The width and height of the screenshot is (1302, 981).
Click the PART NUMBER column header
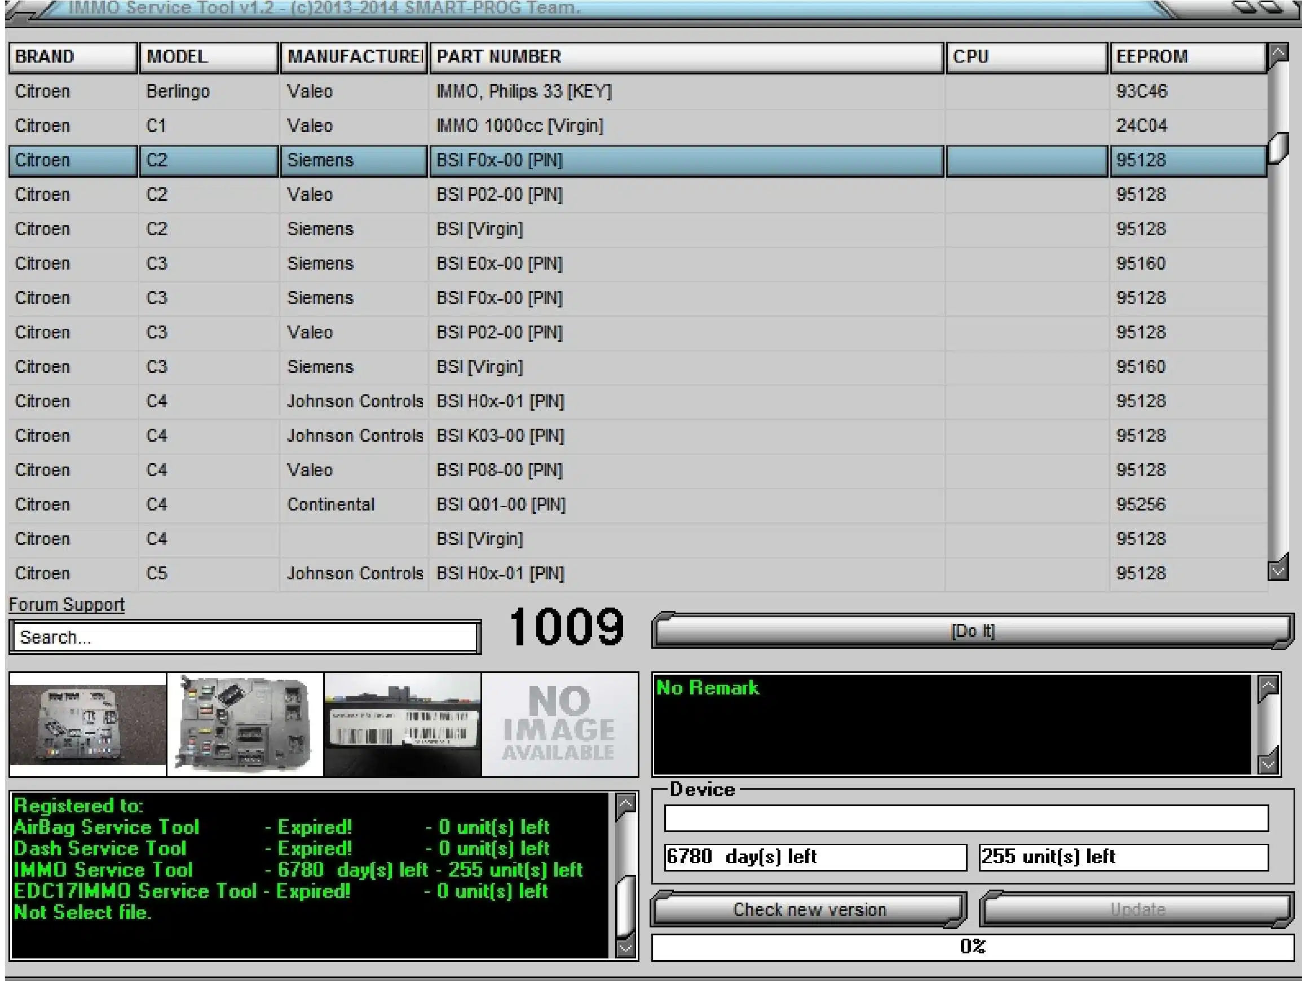click(x=686, y=57)
